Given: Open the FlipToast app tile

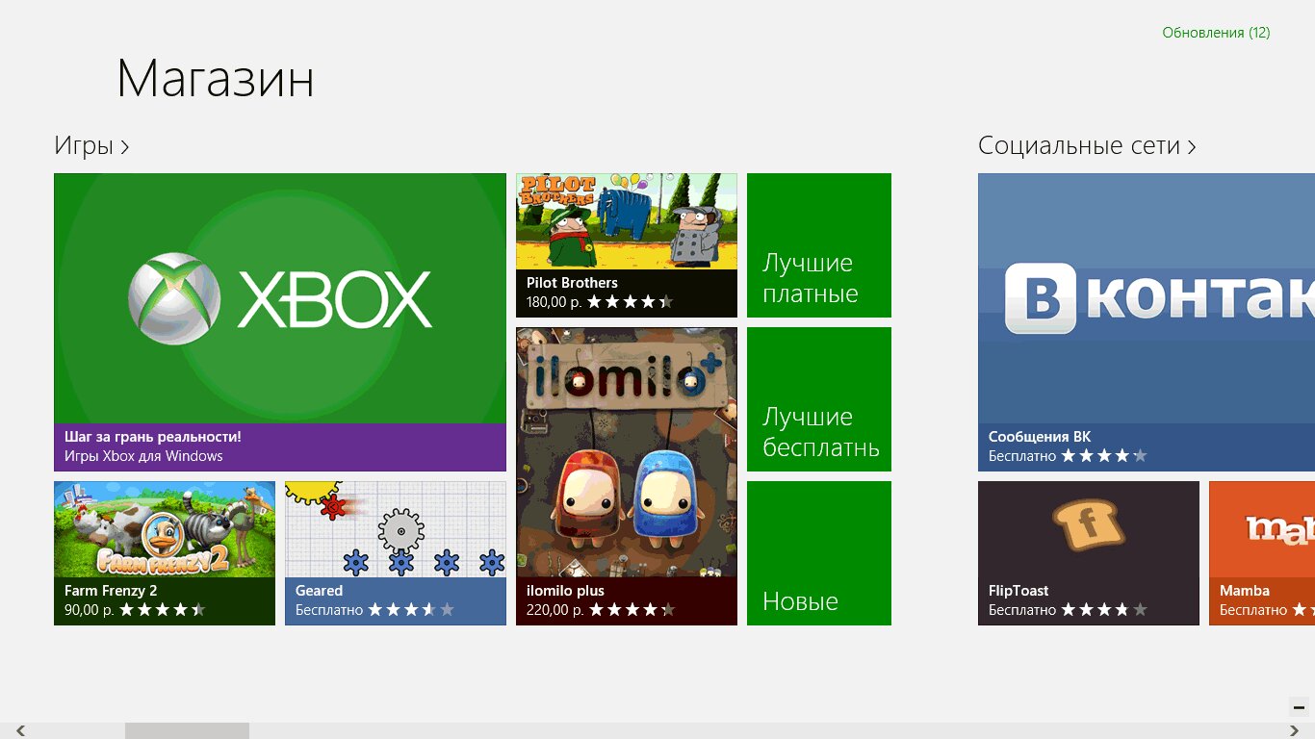Looking at the screenshot, I should tap(1089, 553).
